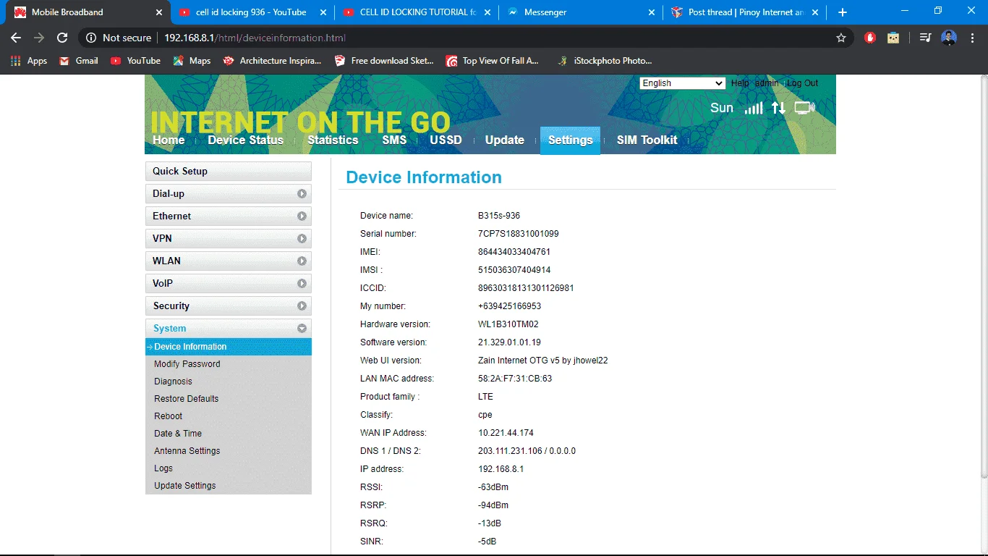The width and height of the screenshot is (988, 556).
Task: Go to the Update tab
Action: (505, 140)
